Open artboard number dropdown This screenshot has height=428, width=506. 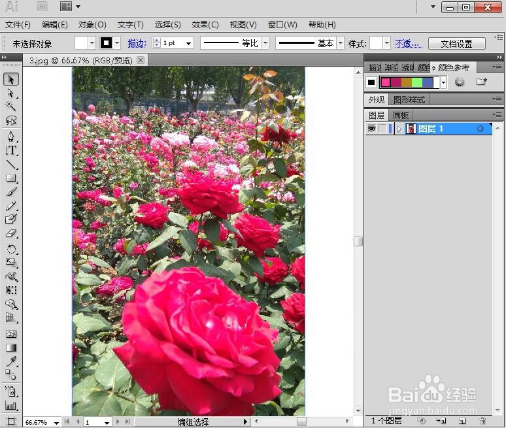click(x=107, y=422)
